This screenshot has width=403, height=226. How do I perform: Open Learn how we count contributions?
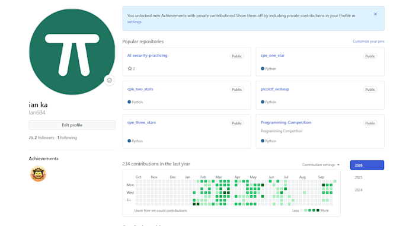click(x=161, y=211)
